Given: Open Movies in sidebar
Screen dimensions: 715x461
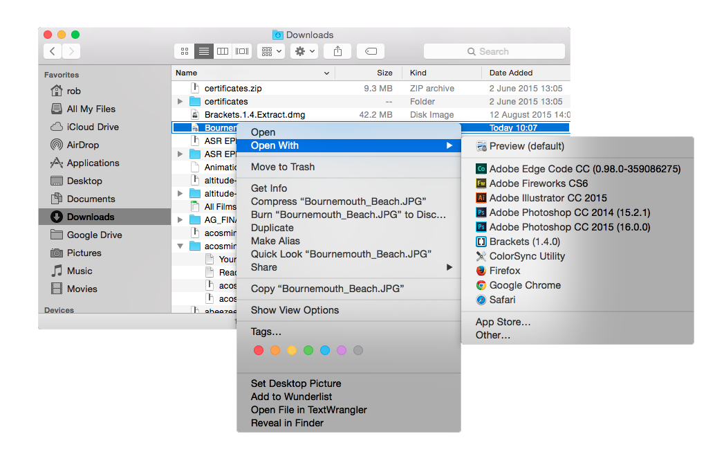Looking at the screenshot, I should click(105, 289).
